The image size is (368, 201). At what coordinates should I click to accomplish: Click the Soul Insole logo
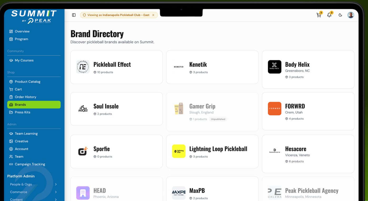click(x=83, y=109)
